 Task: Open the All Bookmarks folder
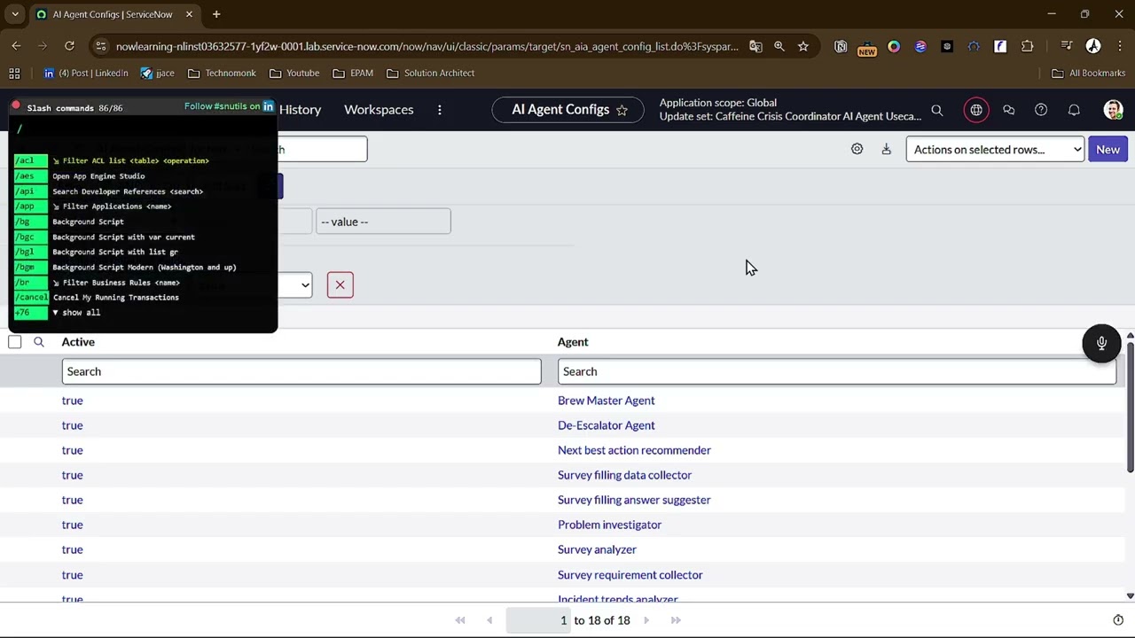(1087, 74)
